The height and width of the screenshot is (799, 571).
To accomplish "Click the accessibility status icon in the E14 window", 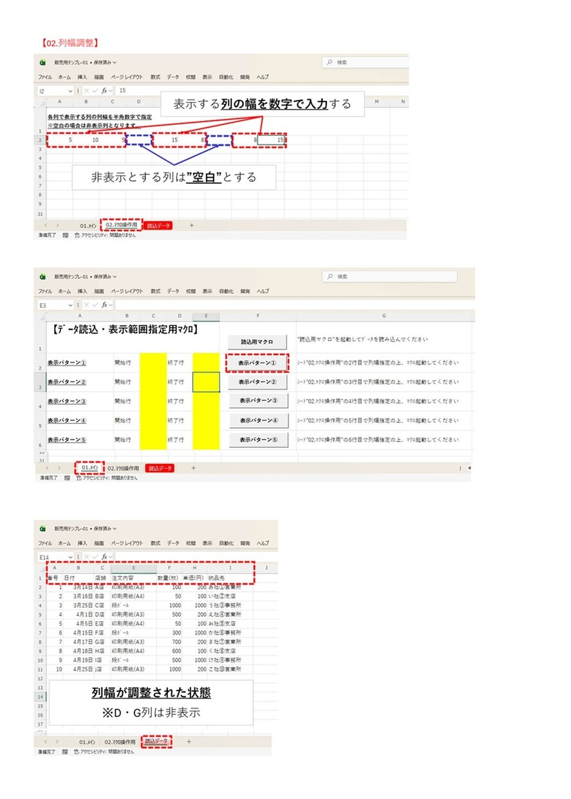I will point(77,752).
